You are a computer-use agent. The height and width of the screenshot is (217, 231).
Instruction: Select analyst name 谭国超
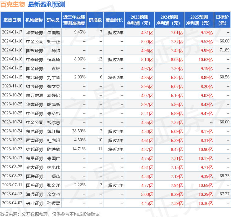click(54, 33)
